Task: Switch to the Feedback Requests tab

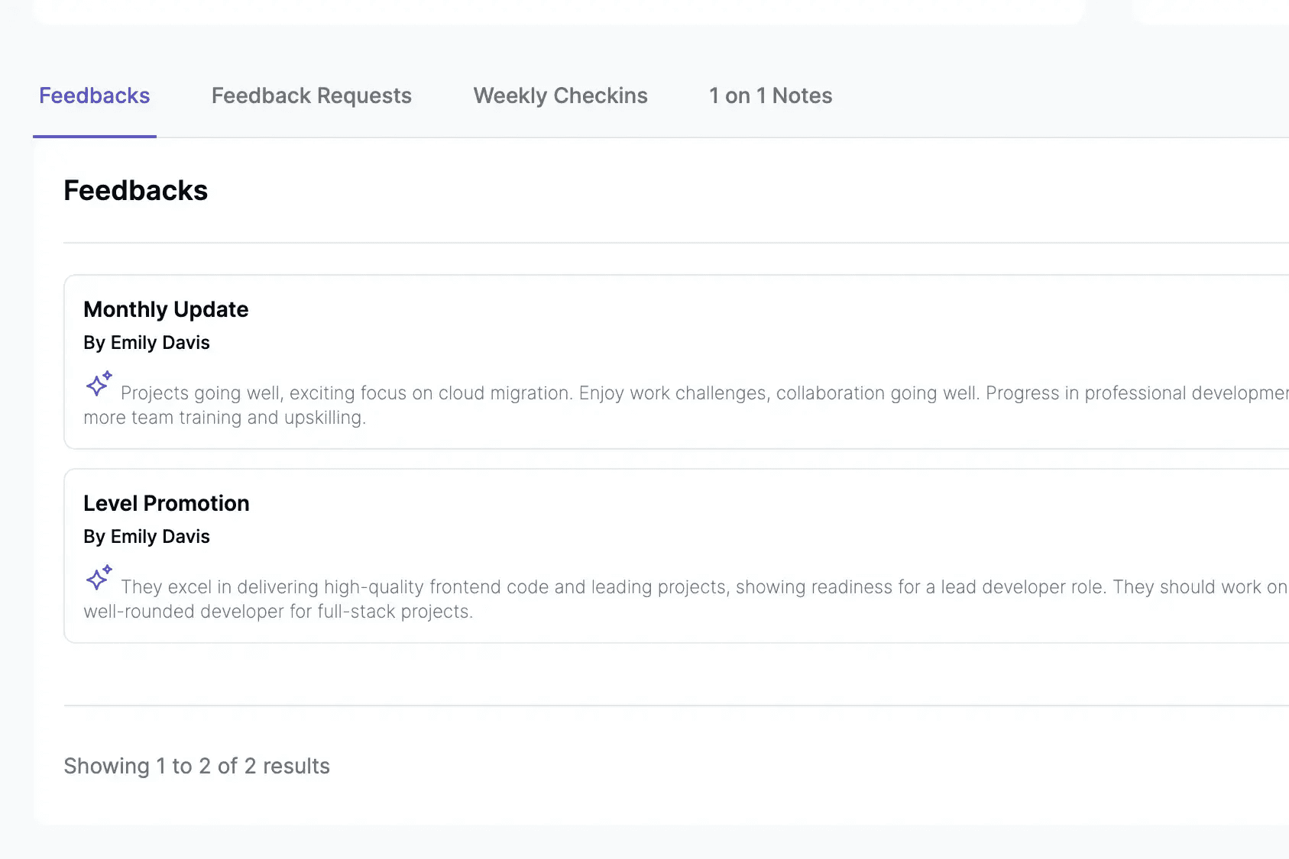Action: pyautogui.click(x=311, y=95)
